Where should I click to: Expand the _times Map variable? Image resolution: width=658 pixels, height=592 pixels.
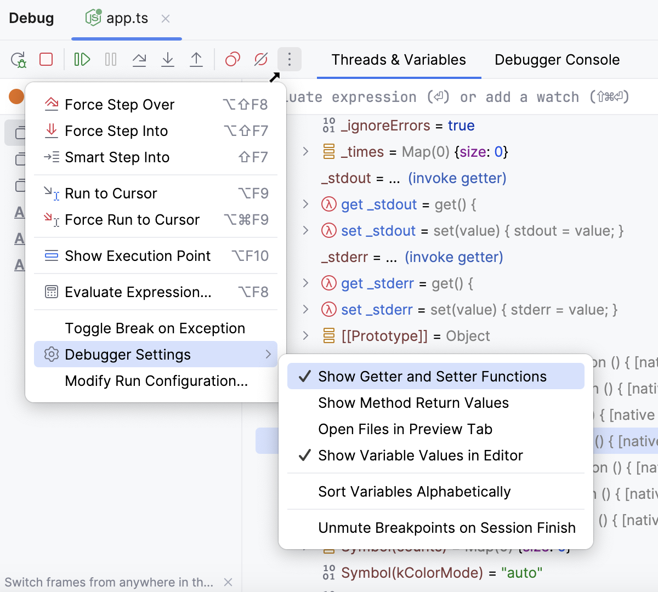coord(306,152)
